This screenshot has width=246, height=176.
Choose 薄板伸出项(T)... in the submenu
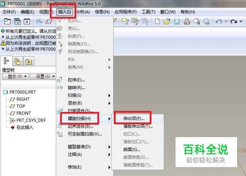click(x=138, y=126)
